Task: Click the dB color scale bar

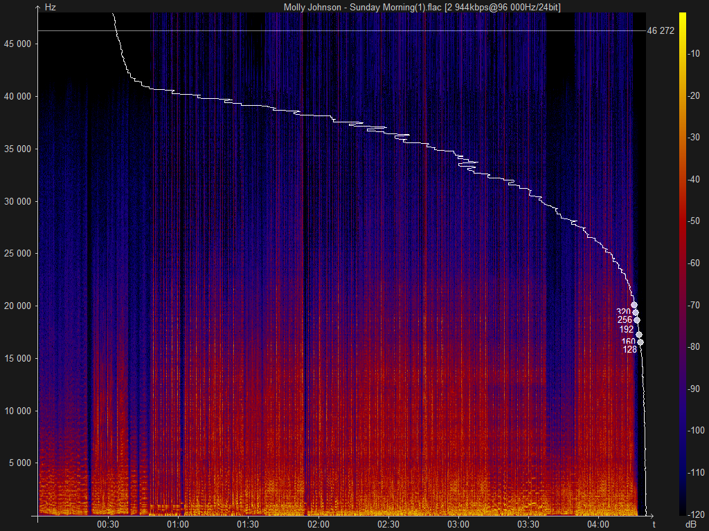Action: tap(682, 263)
